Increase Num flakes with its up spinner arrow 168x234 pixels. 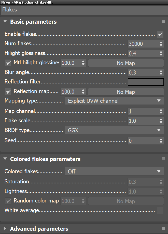(x=161, y=42)
